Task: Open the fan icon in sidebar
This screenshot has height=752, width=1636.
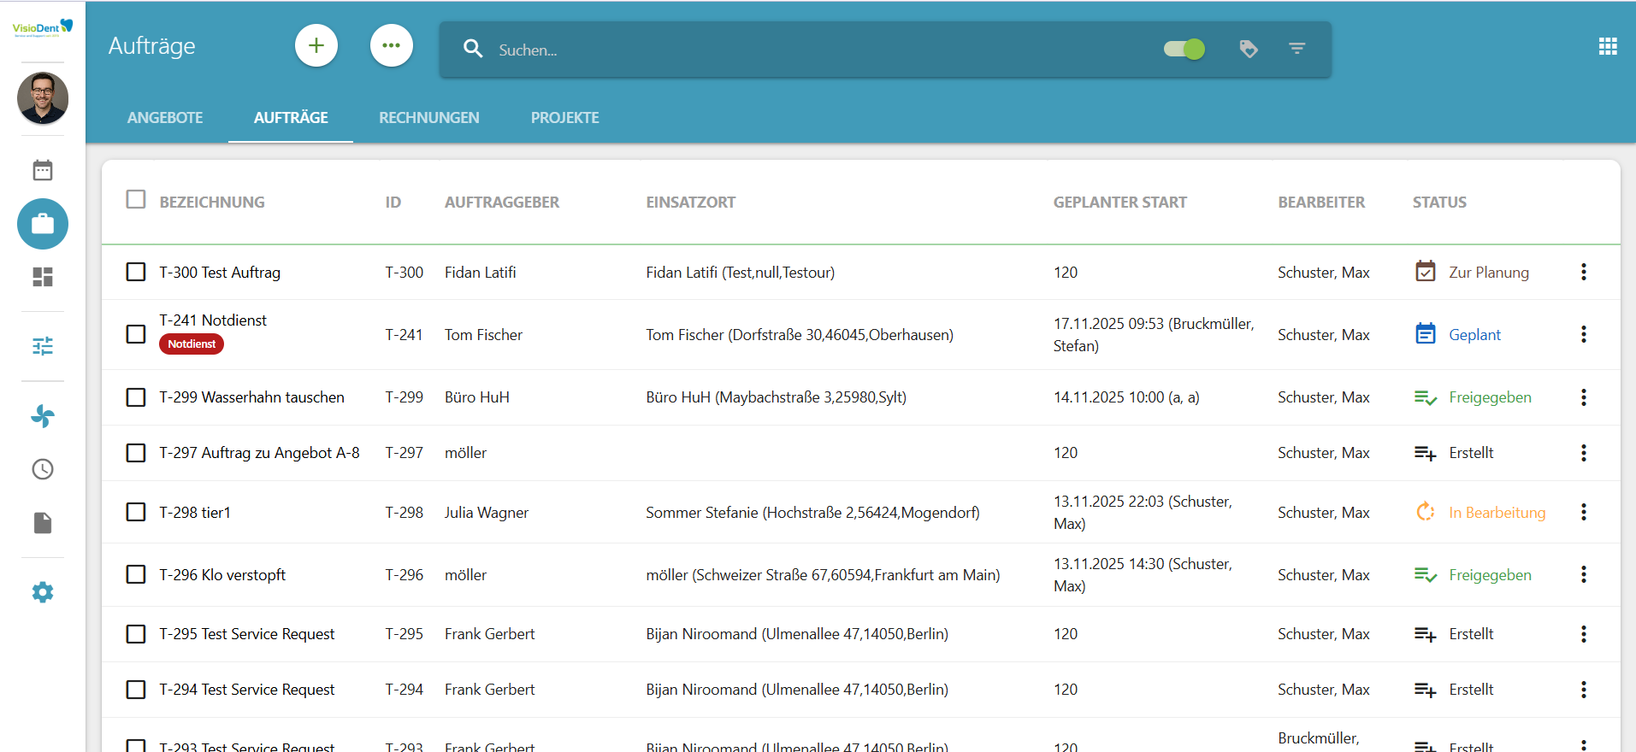Action: (43, 416)
